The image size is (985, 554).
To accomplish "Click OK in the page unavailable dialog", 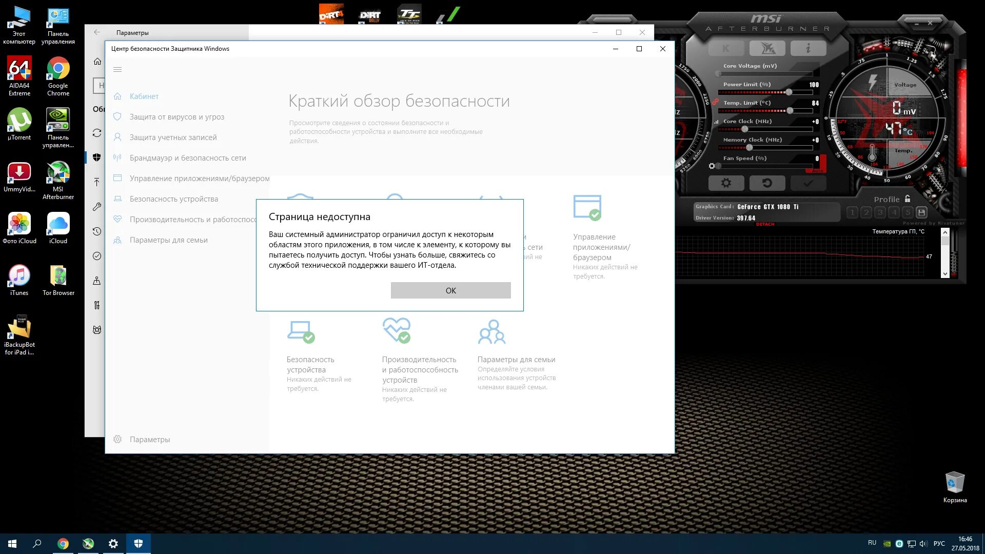I will 450,290.
